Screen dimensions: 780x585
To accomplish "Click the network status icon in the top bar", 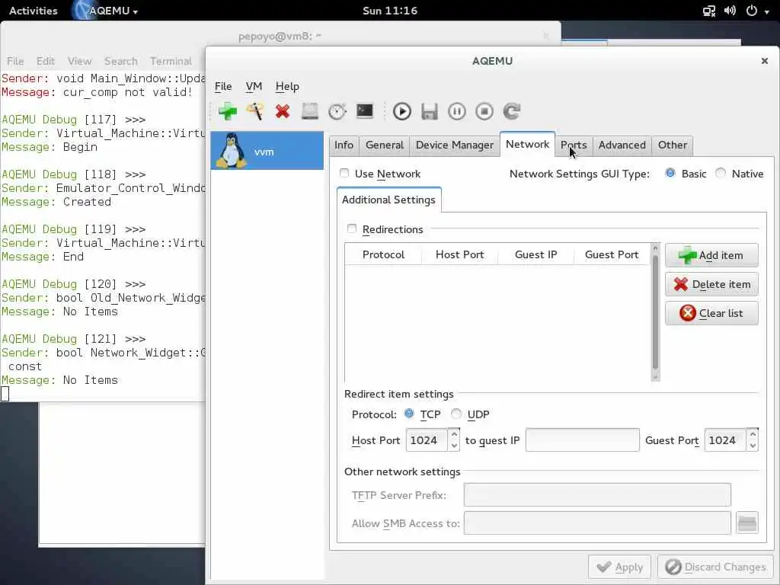I will (709, 11).
